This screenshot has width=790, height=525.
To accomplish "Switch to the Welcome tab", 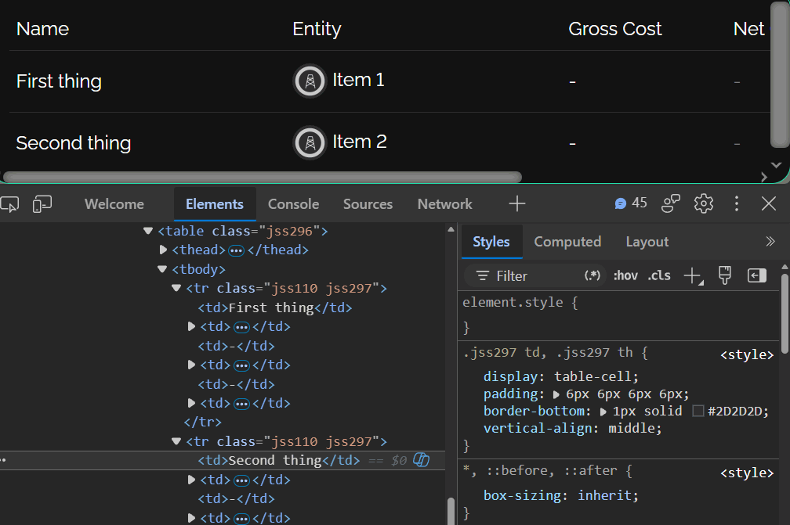I will [114, 204].
